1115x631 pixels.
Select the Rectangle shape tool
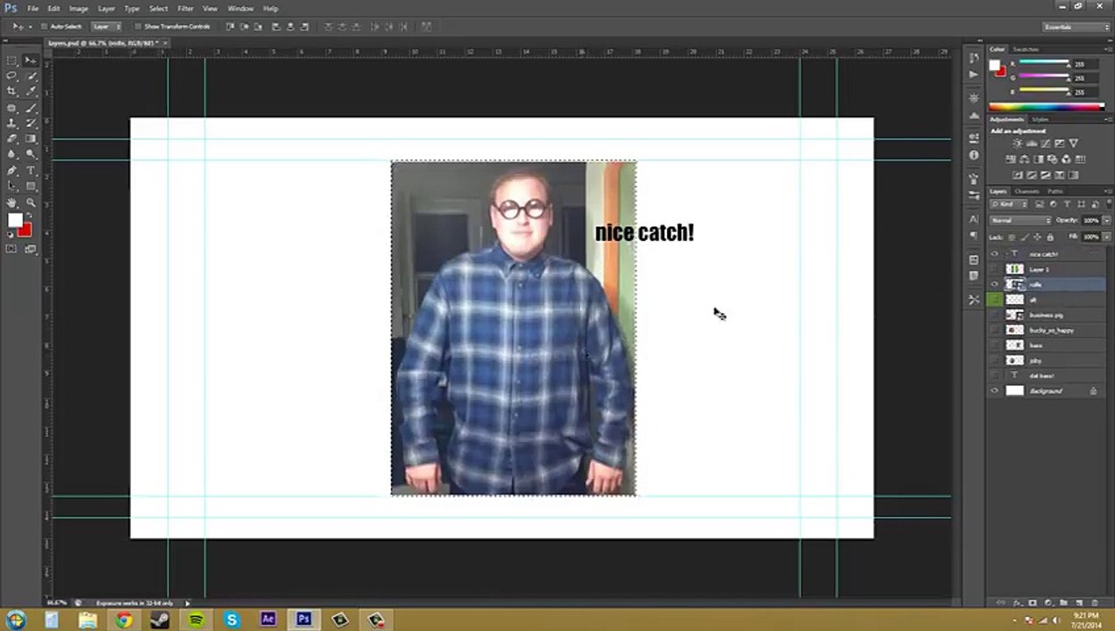click(x=32, y=187)
